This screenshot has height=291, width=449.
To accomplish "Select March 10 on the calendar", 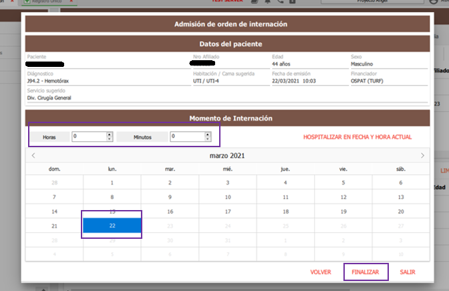I will point(228,197).
